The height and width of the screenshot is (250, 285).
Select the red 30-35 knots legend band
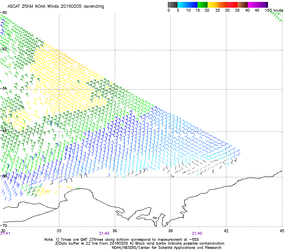click(233, 5)
